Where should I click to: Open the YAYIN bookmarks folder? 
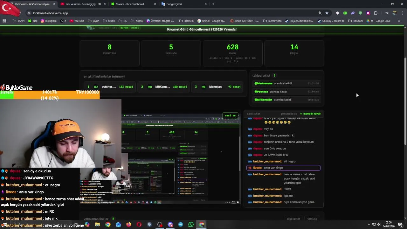pos(18,21)
